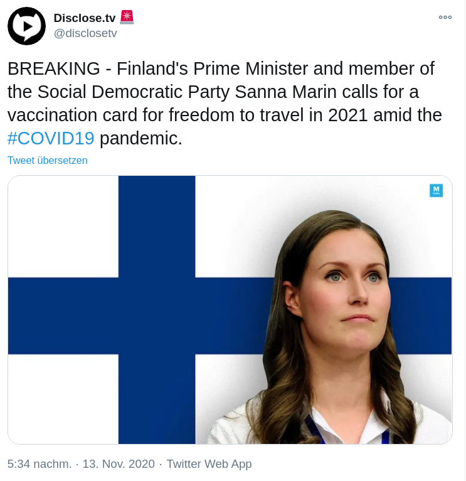Click Tweet übersetzen to translate
The width and height of the screenshot is (466, 481).
coord(48,160)
